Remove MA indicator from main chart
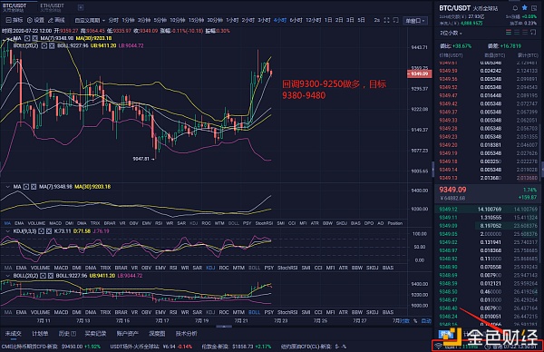The width and height of the screenshot is (544, 352). pyautogui.click(x=34, y=38)
